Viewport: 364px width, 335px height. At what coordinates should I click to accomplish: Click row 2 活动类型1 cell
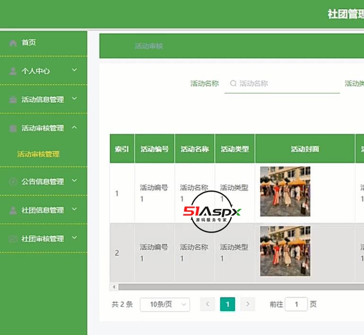[x=234, y=253]
